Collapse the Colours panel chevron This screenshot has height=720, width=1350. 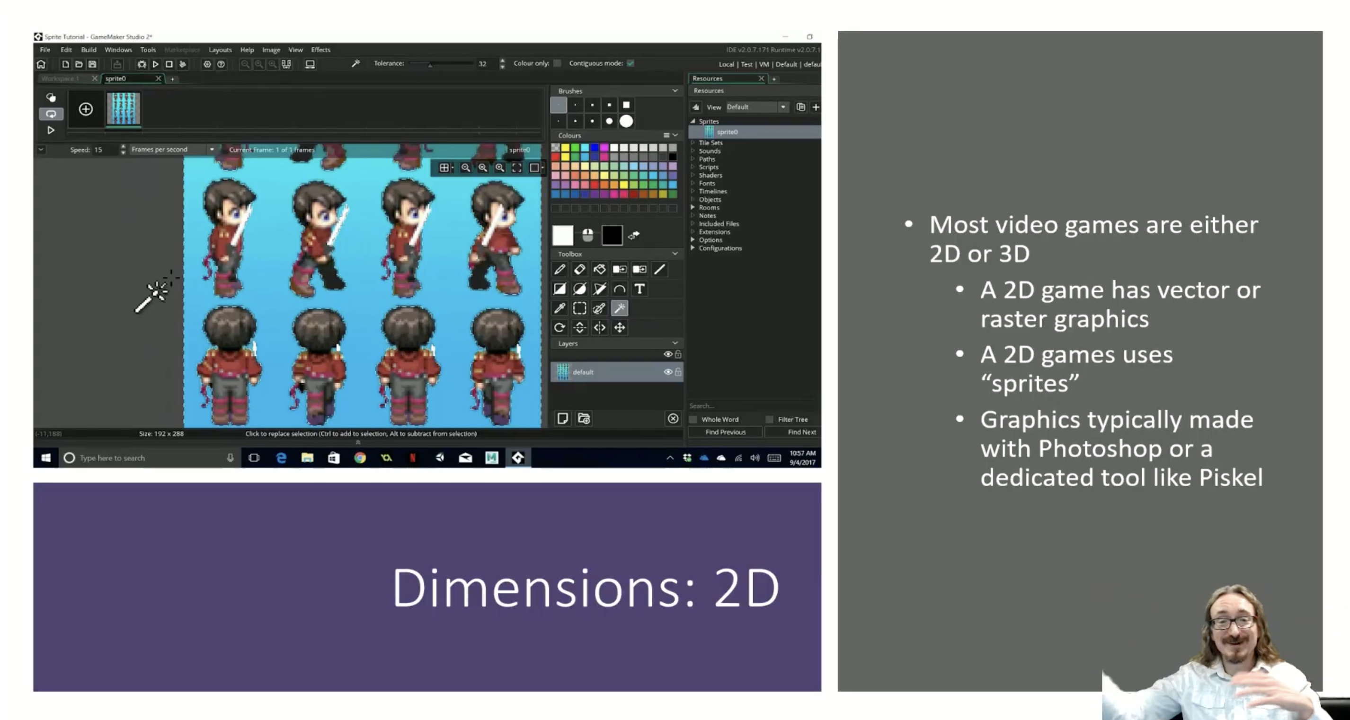(675, 135)
